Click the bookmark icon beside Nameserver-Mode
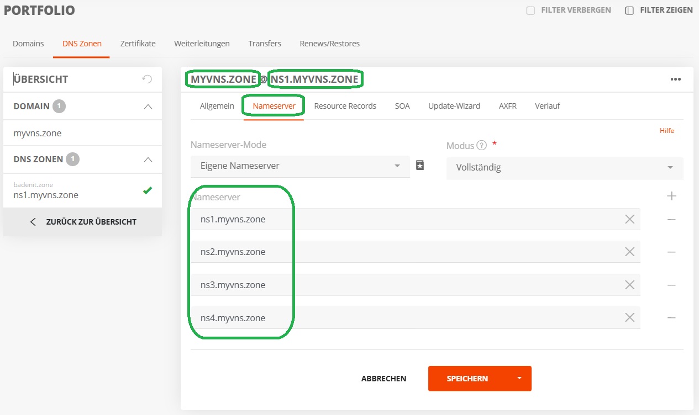699x415 pixels. tap(420, 165)
